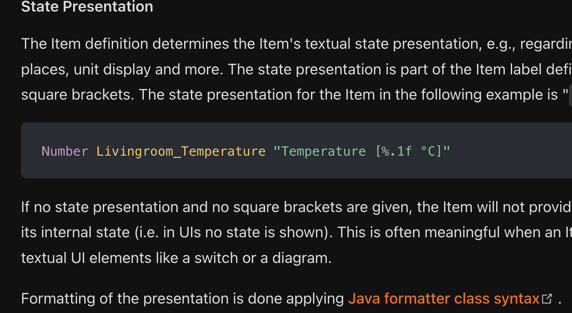
Task: Click the Number keyword in code block
Action: 65,151
